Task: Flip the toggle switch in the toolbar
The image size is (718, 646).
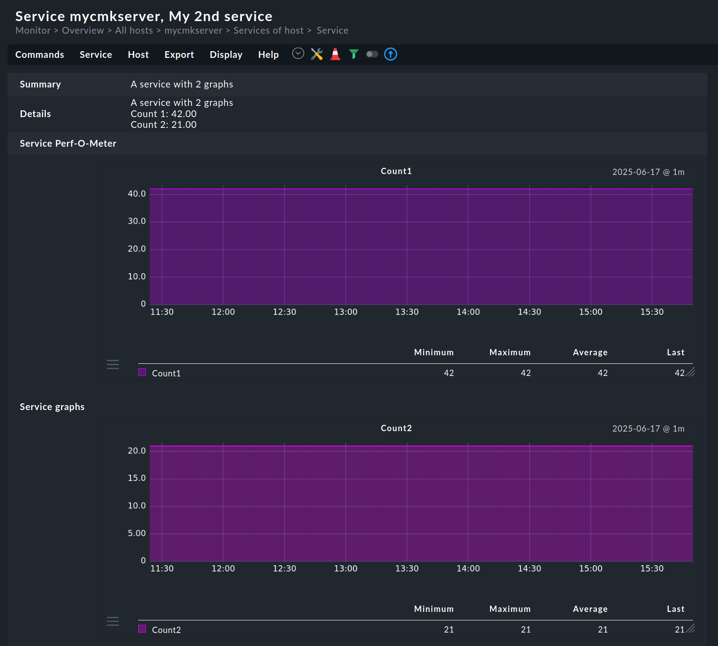Action: [x=372, y=54]
